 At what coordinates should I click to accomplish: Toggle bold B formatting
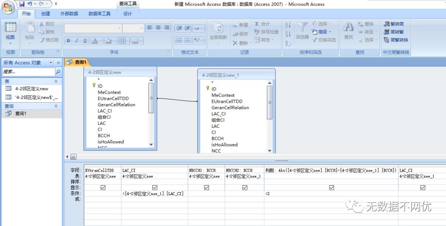tap(68, 40)
